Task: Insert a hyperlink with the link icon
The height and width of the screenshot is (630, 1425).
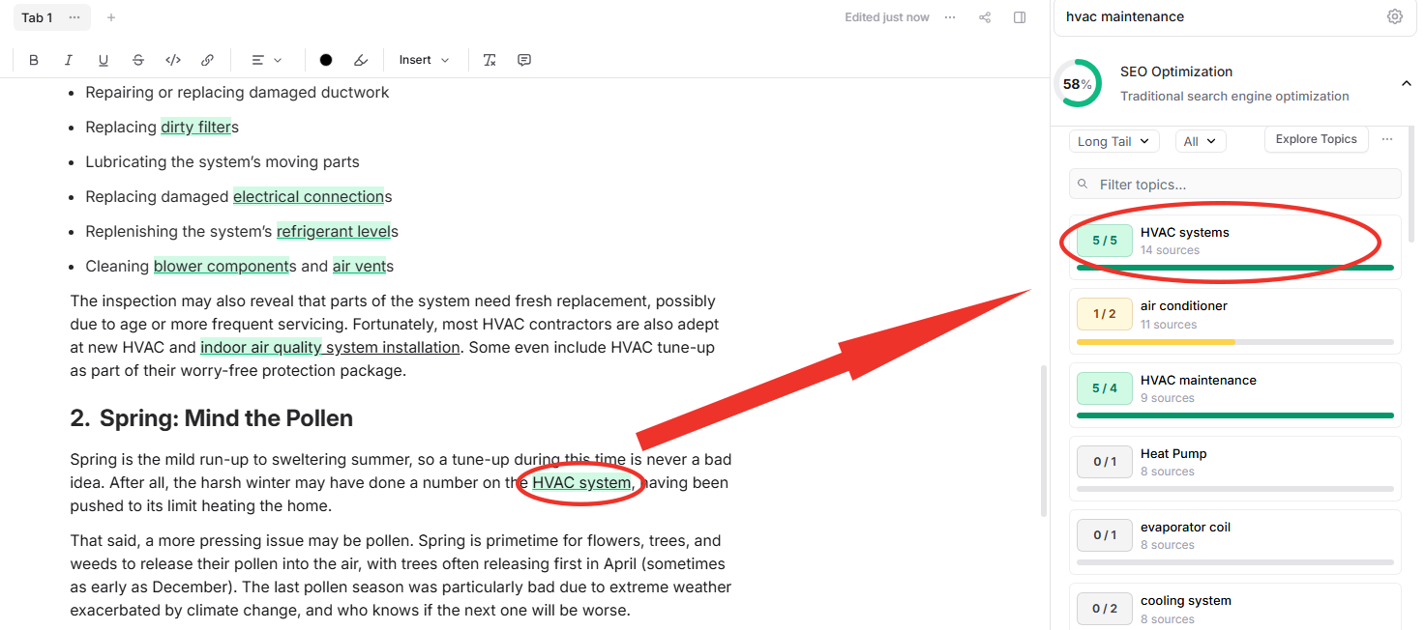Action: coord(207,60)
